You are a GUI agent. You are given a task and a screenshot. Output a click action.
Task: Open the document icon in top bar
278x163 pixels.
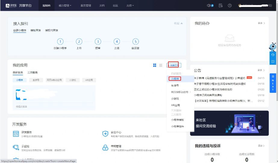tap(220, 5)
